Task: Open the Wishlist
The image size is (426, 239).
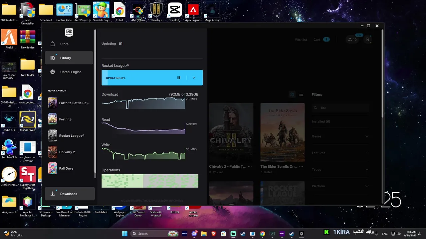Action: [301, 40]
